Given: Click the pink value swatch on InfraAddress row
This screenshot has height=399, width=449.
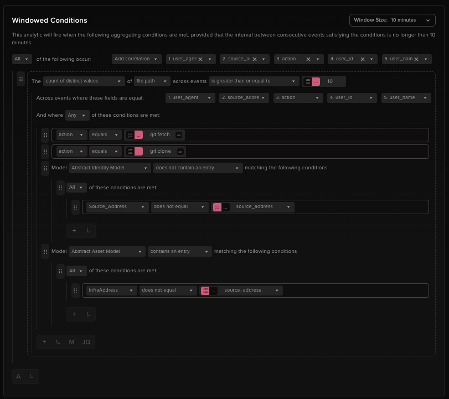Looking at the screenshot, I should [205, 290].
